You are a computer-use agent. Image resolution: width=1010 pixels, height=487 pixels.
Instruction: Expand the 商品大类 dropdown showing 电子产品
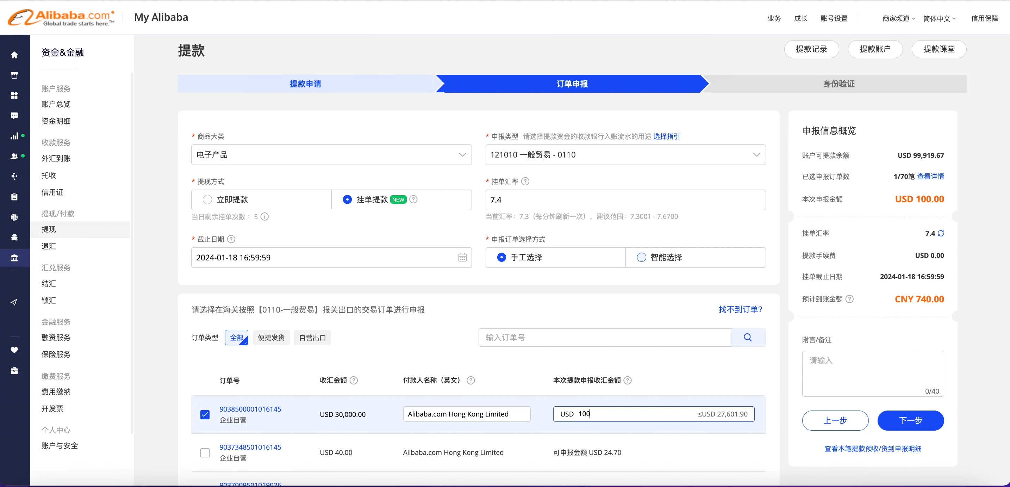coord(331,155)
